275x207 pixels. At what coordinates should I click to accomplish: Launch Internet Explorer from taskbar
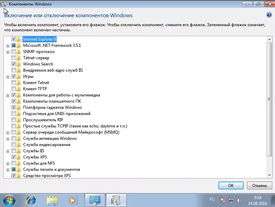[x=31, y=200]
